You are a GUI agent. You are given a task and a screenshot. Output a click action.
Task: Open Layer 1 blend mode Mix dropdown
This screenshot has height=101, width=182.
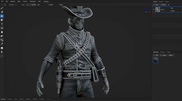pyautogui.click(x=174, y=8)
